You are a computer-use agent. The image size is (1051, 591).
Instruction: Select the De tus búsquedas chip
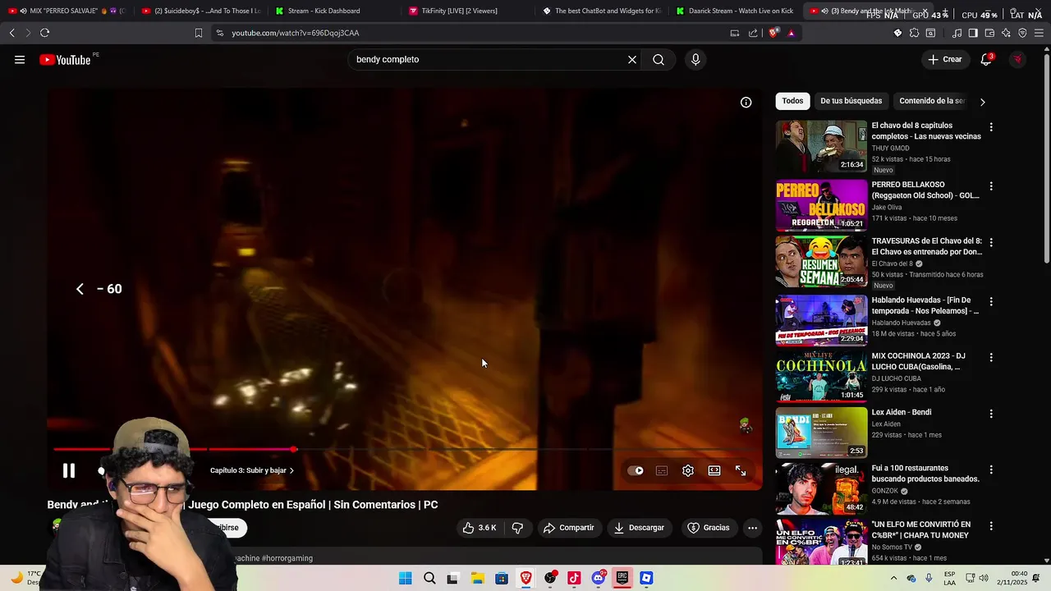tap(851, 101)
